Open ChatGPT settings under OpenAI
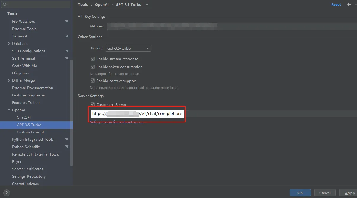 coord(24,117)
